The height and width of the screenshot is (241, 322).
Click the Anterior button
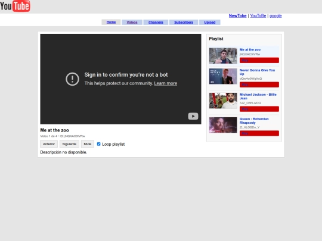[49, 144]
